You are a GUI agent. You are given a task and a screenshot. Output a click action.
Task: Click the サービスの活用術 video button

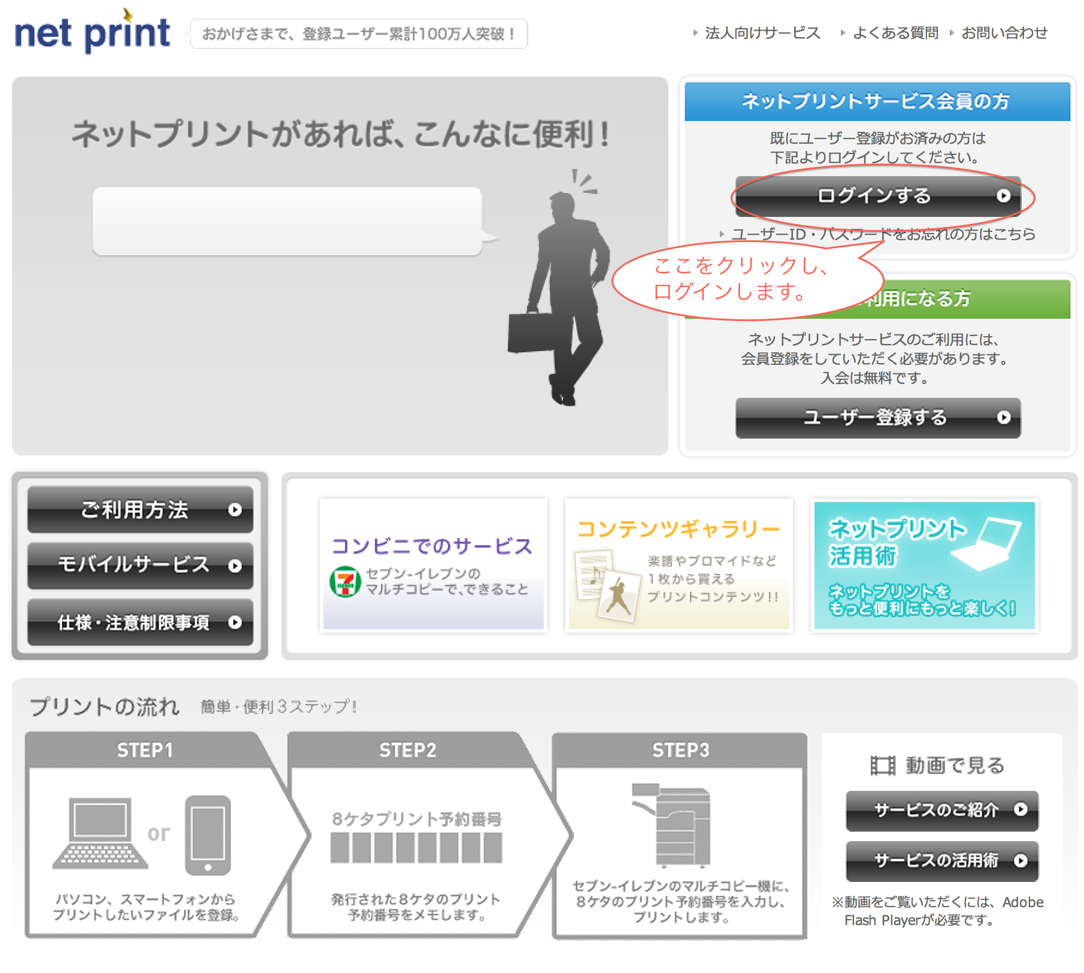coord(942,861)
